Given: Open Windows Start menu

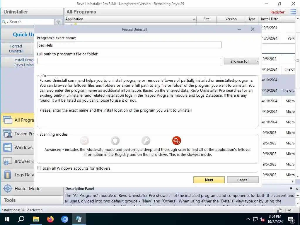Looking at the screenshot, I should click(x=7, y=219).
